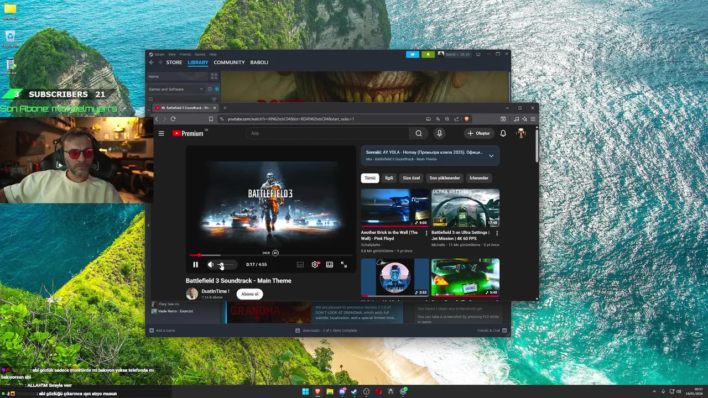The image size is (708, 398).
Task: Open DustInTime channel avatar
Action: click(192, 294)
